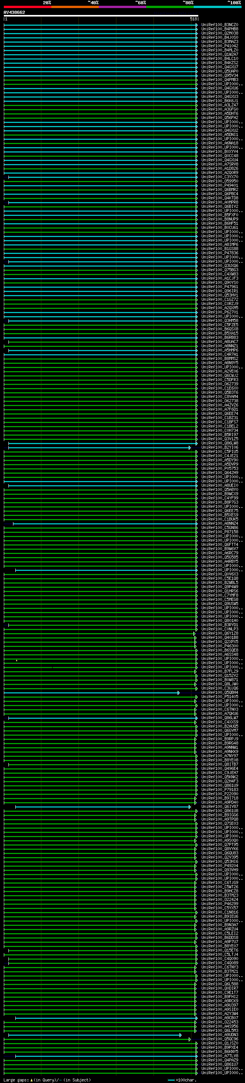The height and width of the screenshot is (1083, 245).
Task: Open UniRef100_C1BFS7 hit
Action: 220,422
